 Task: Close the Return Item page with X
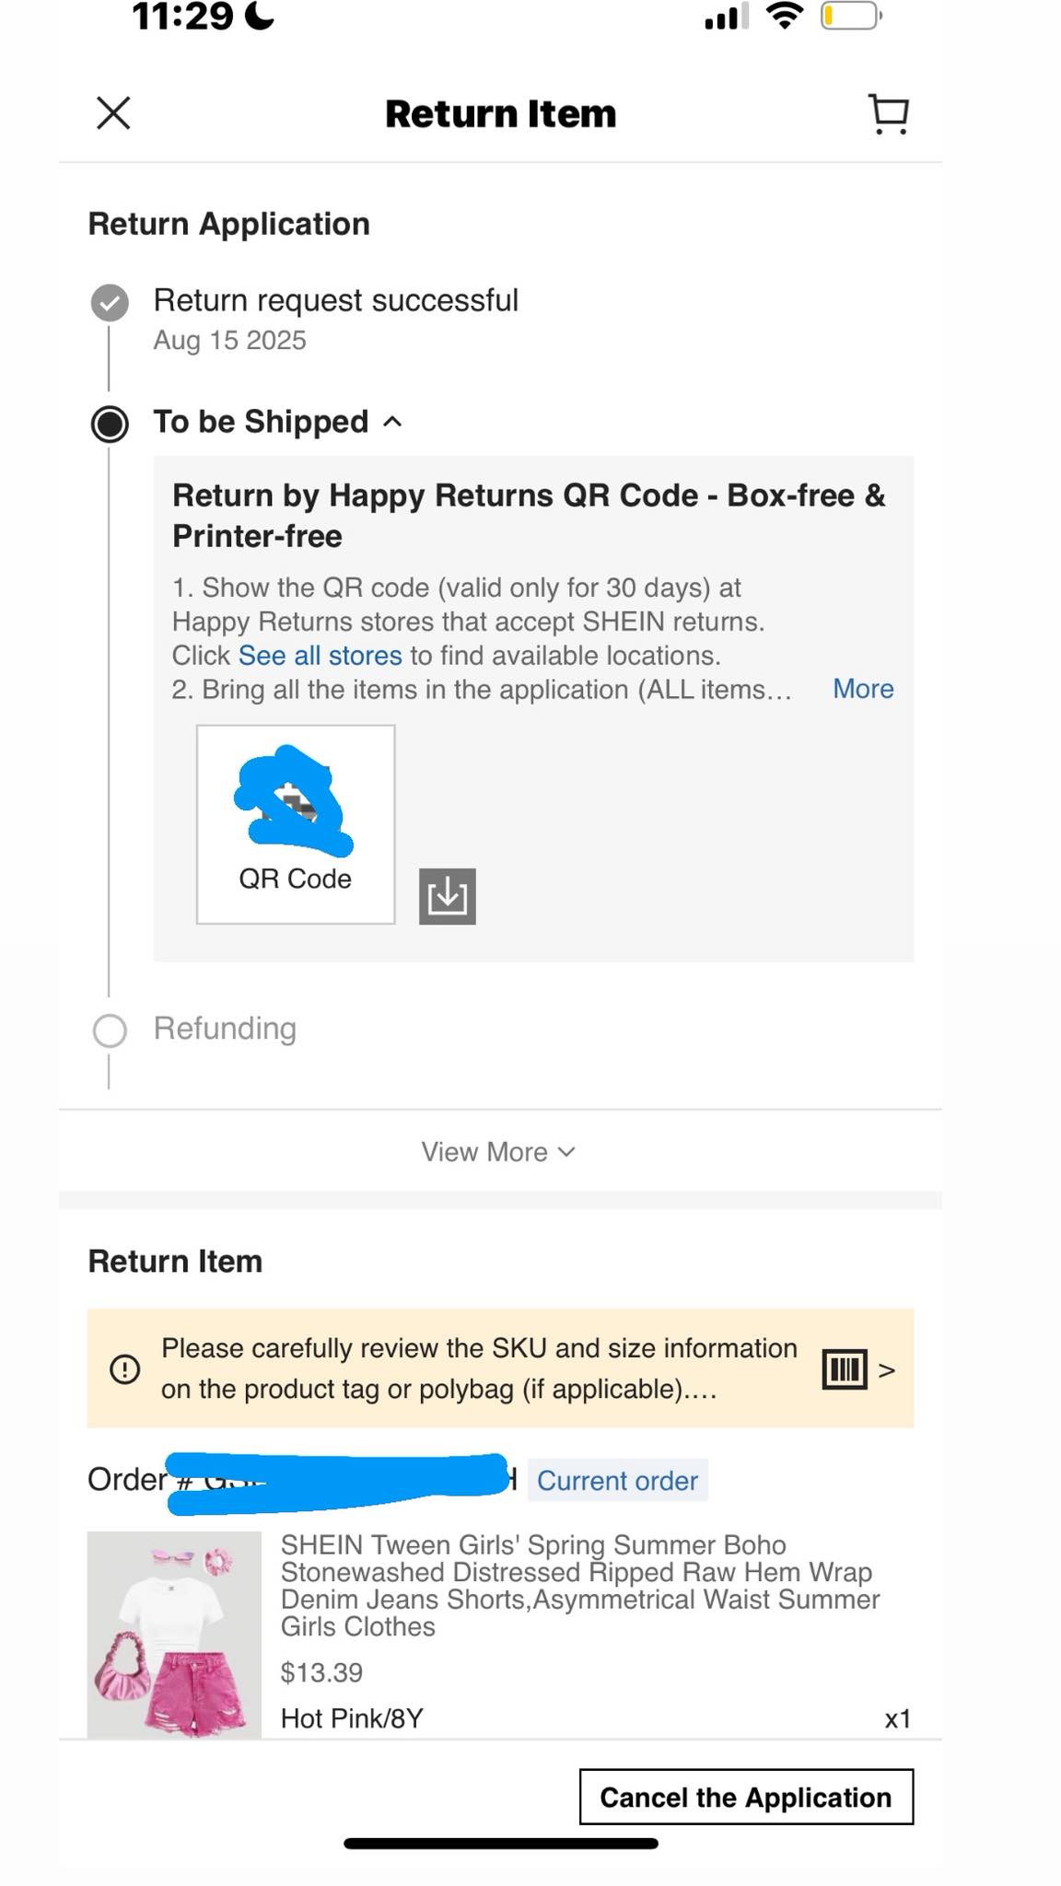click(x=113, y=113)
